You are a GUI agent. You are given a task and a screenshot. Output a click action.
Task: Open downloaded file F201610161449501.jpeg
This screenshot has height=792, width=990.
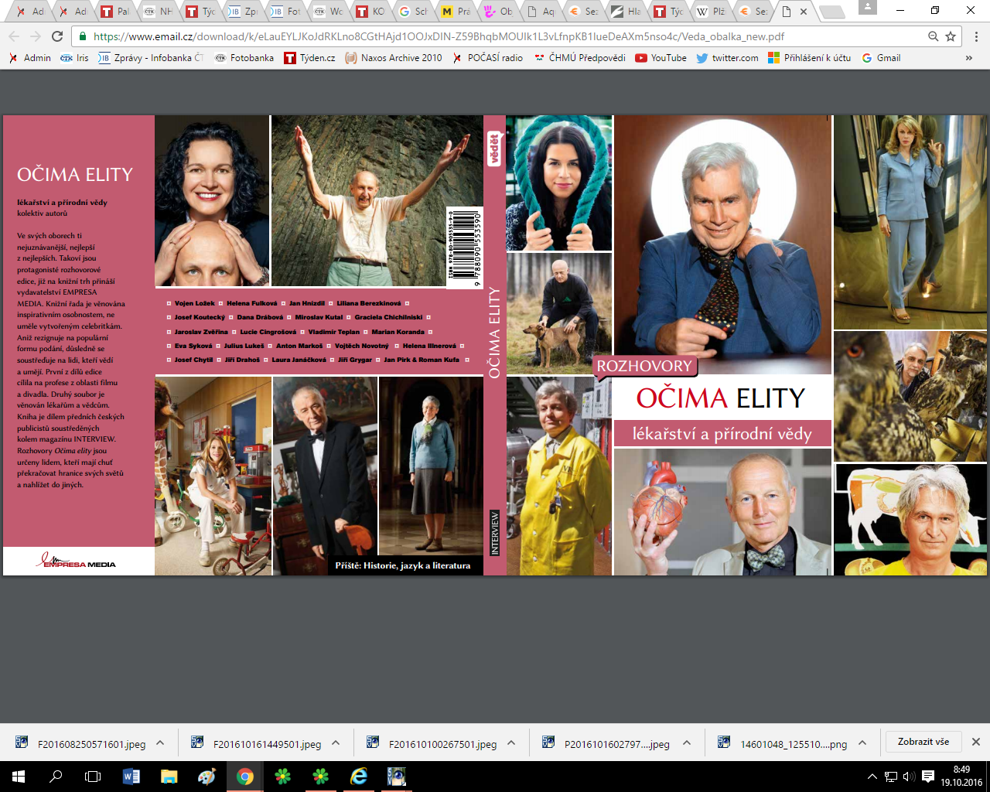(x=257, y=744)
